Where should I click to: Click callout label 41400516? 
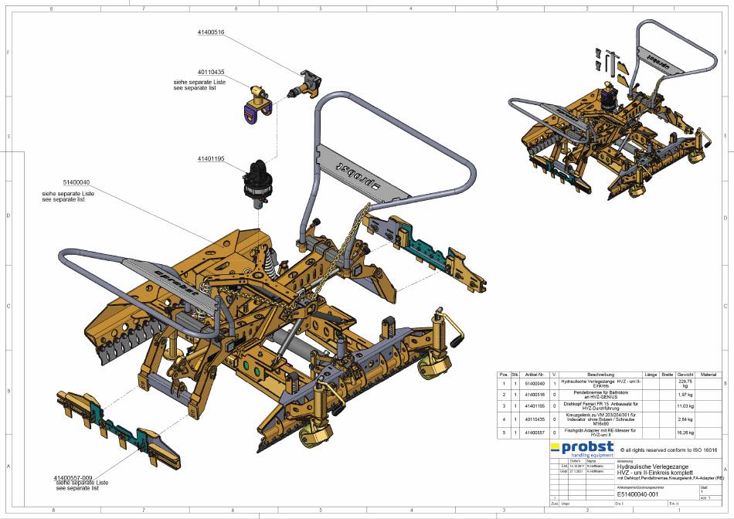[211, 32]
